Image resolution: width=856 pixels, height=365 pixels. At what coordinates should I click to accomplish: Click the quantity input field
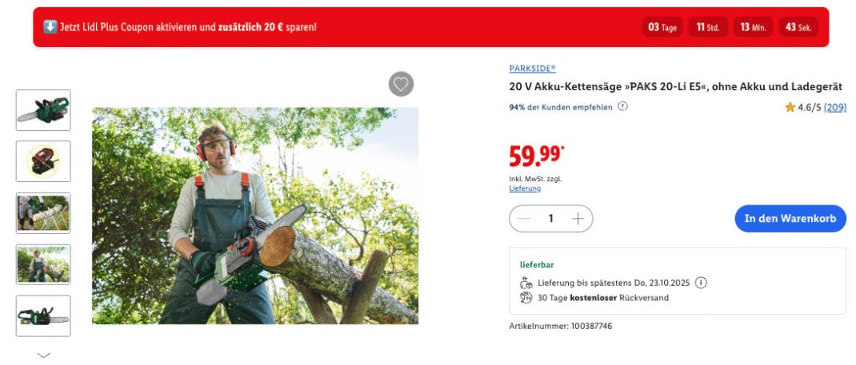550,219
